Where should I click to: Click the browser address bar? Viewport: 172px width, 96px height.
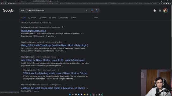pyautogui.click(x=83, y=3)
